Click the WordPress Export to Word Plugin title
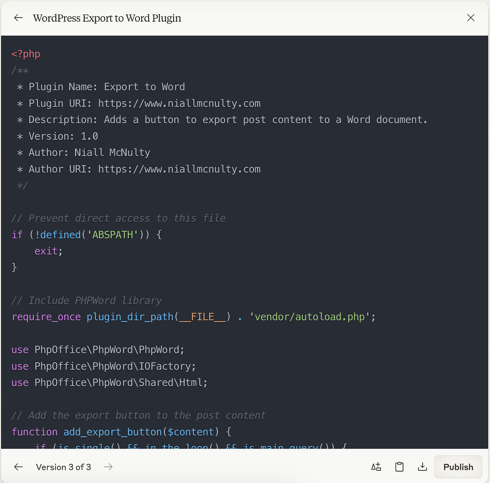490x483 pixels. [x=107, y=18]
